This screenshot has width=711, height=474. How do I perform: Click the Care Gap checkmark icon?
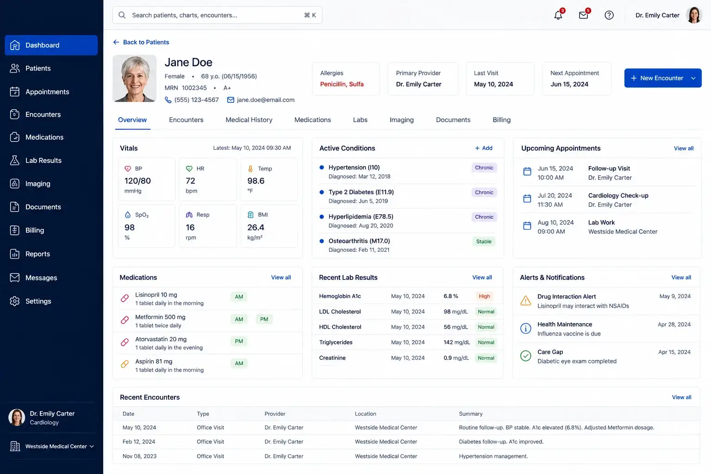pos(526,356)
